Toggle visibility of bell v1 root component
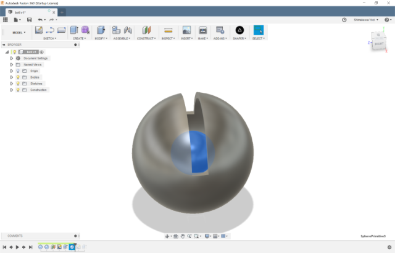Image resolution: width=395 pixels, height=253 pixels. (15, 52)
